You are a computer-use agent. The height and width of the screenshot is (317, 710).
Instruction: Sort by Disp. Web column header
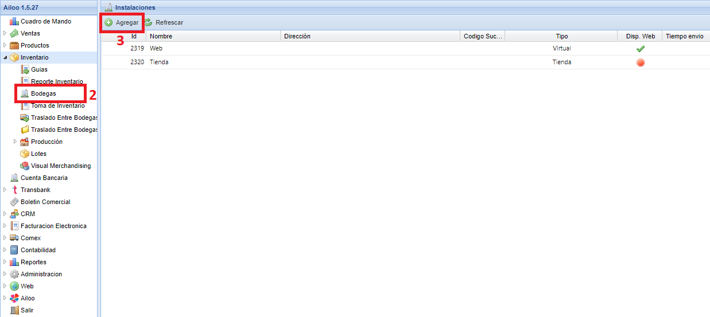coord(640,36)
